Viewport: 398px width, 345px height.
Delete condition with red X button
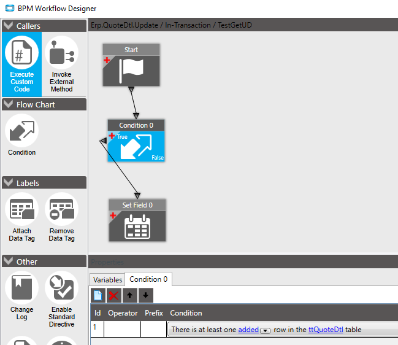click(x=113, y=295)
